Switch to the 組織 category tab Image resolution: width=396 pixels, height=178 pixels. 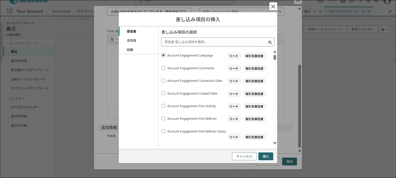click(x=130, y=50)
